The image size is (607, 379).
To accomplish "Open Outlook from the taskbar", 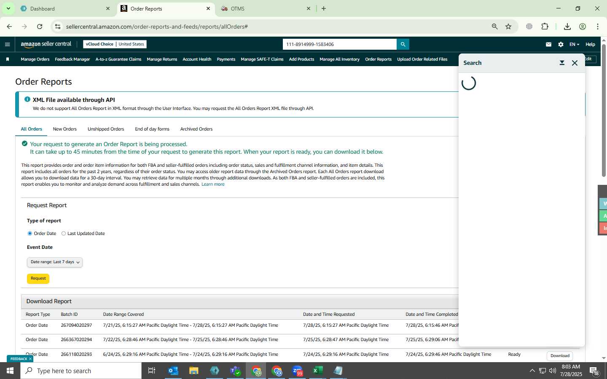I will point(173,371).
